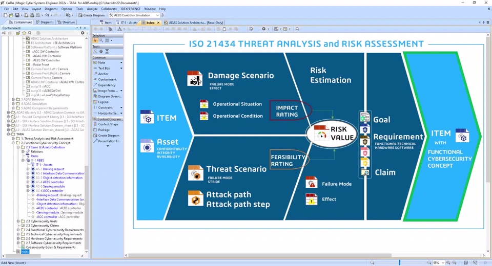
Task: Select the Index tree item
Action: point(25,252)
